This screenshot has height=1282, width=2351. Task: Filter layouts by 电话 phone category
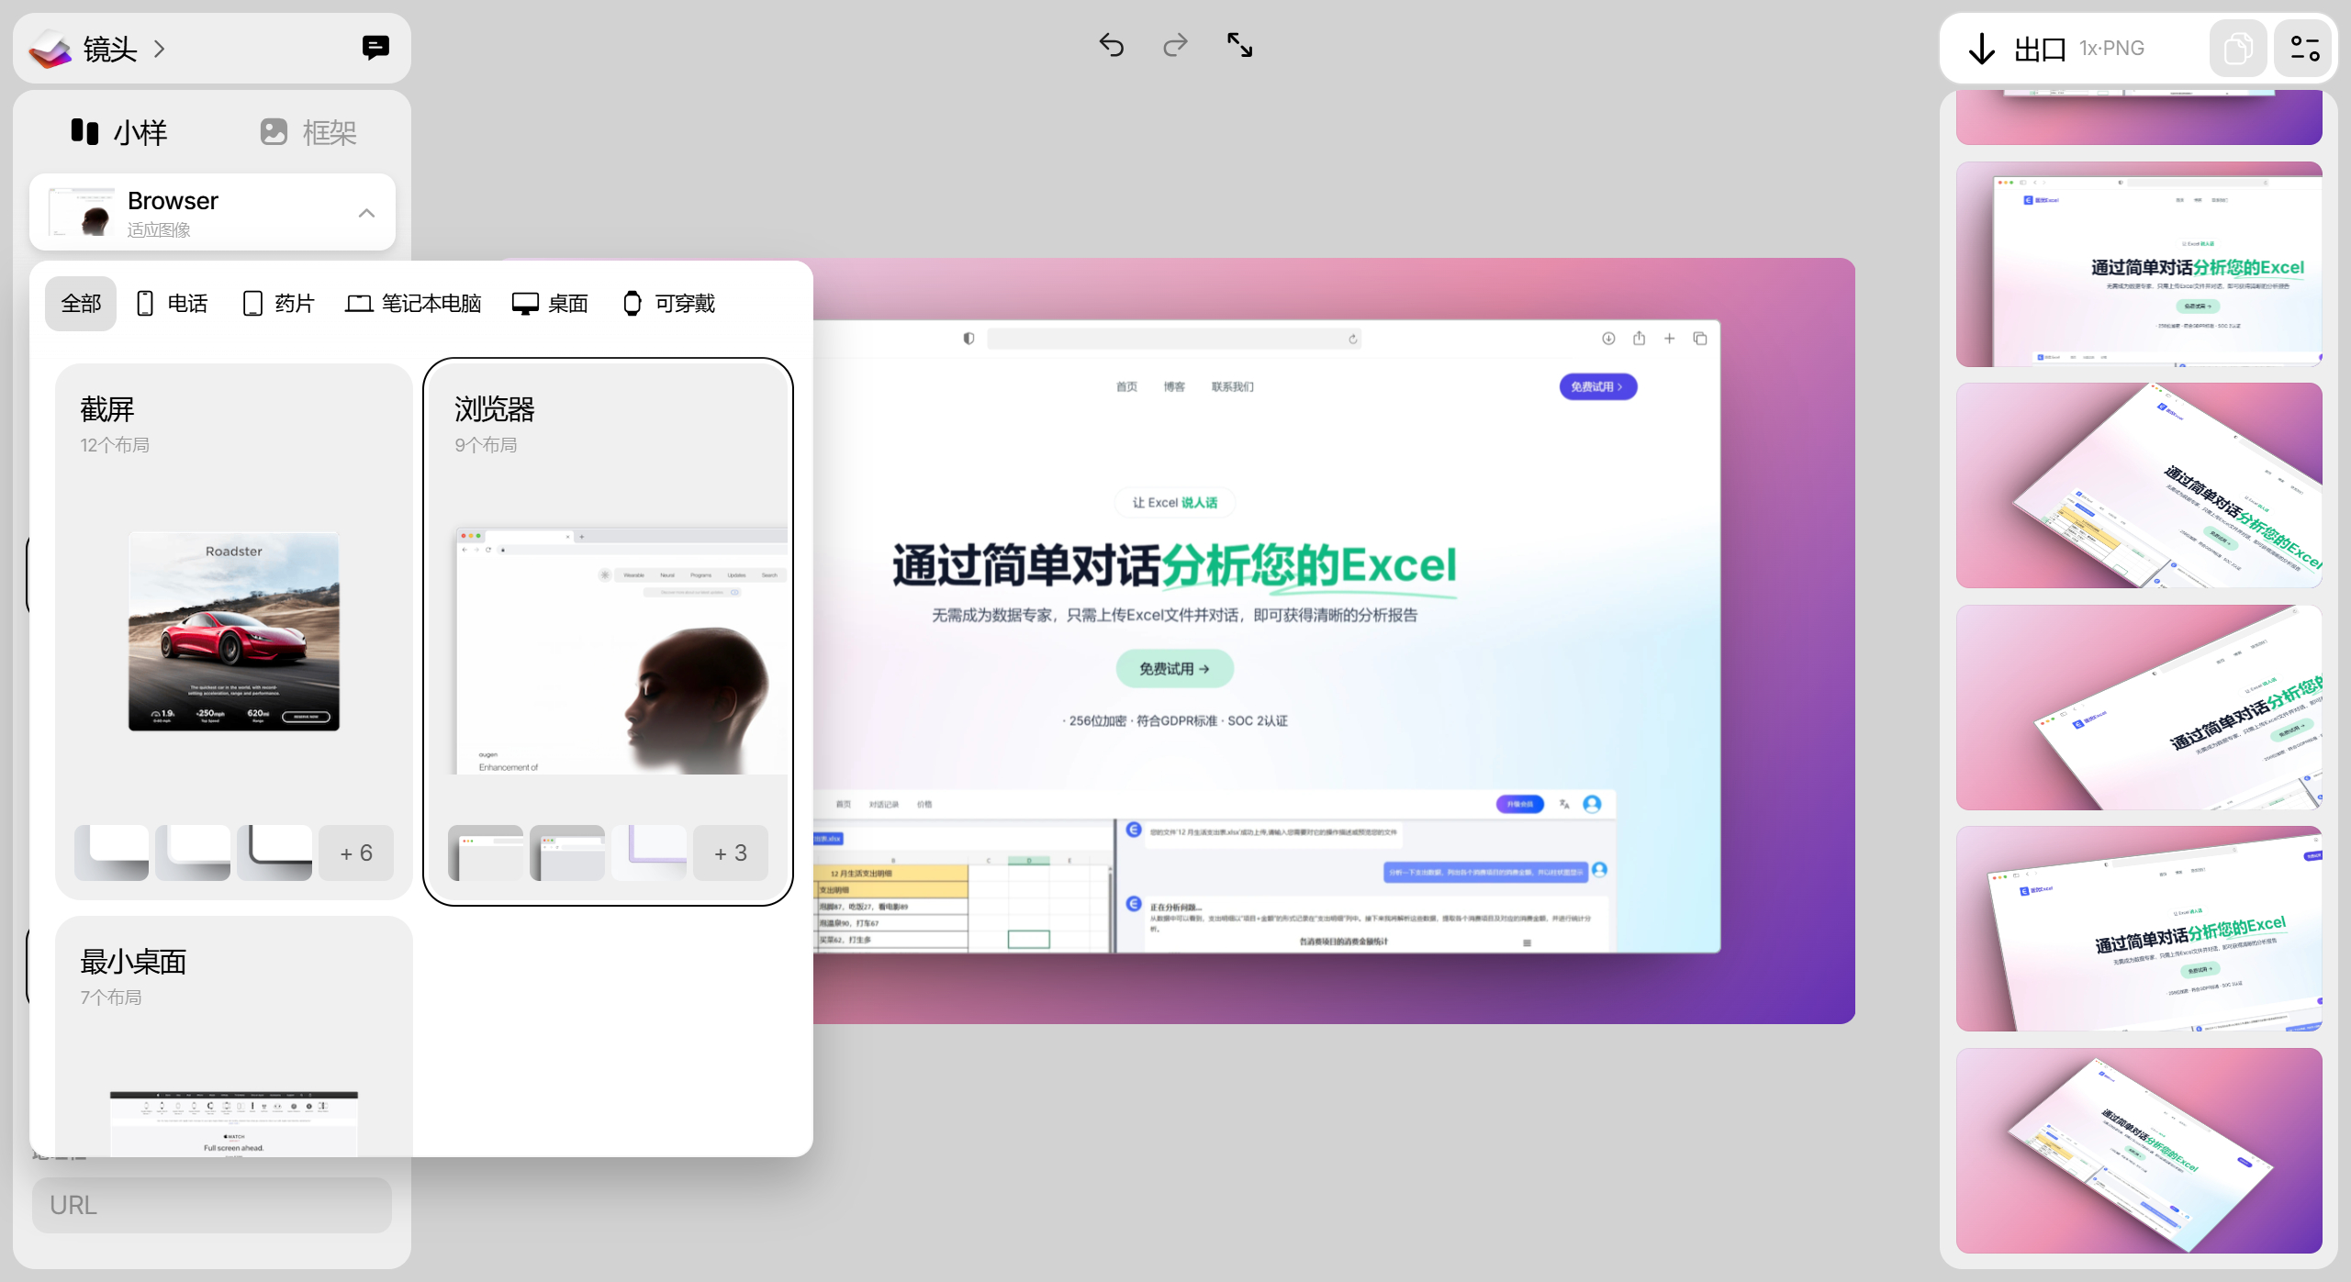pos(172,304)
